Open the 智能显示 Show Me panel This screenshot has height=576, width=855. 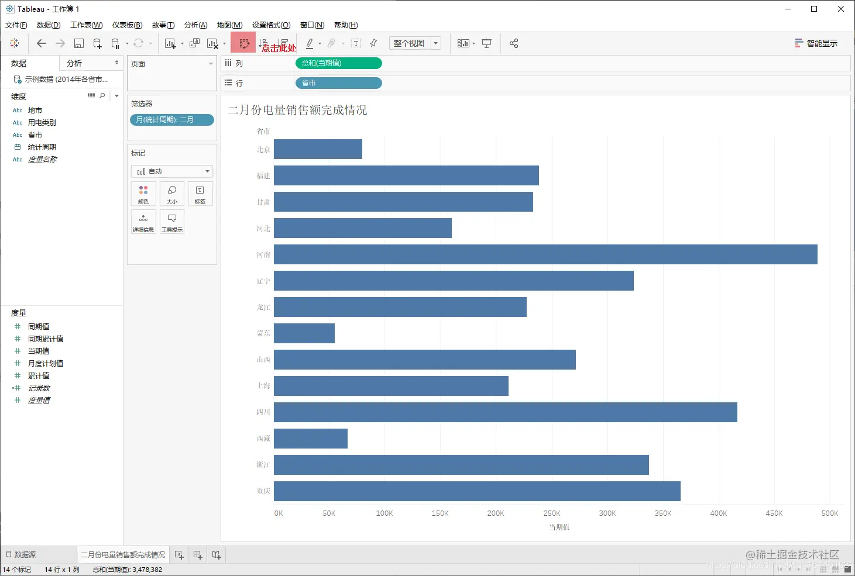click(x=816, y=43)
